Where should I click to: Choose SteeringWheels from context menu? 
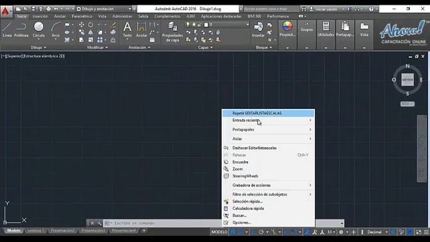[268, 176]
